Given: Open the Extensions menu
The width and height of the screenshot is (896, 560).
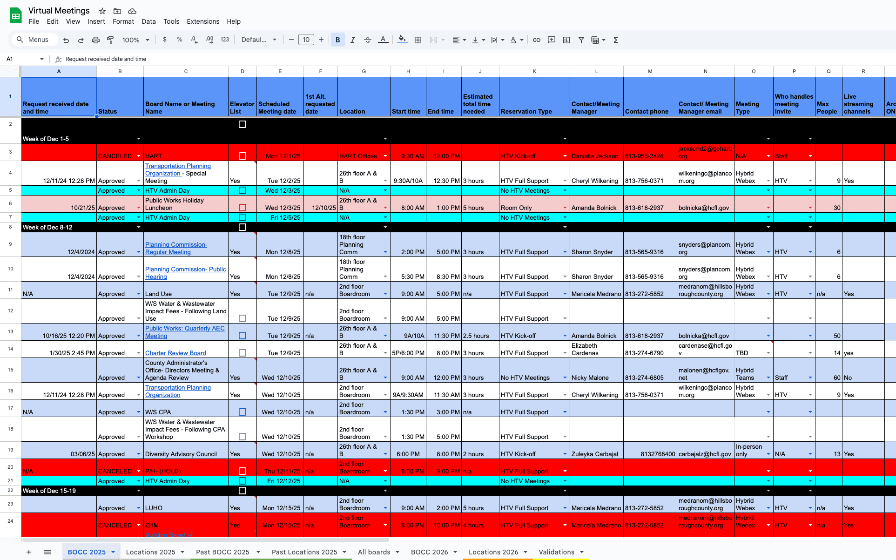Looking at the screenshot, I should click(202, 21).
